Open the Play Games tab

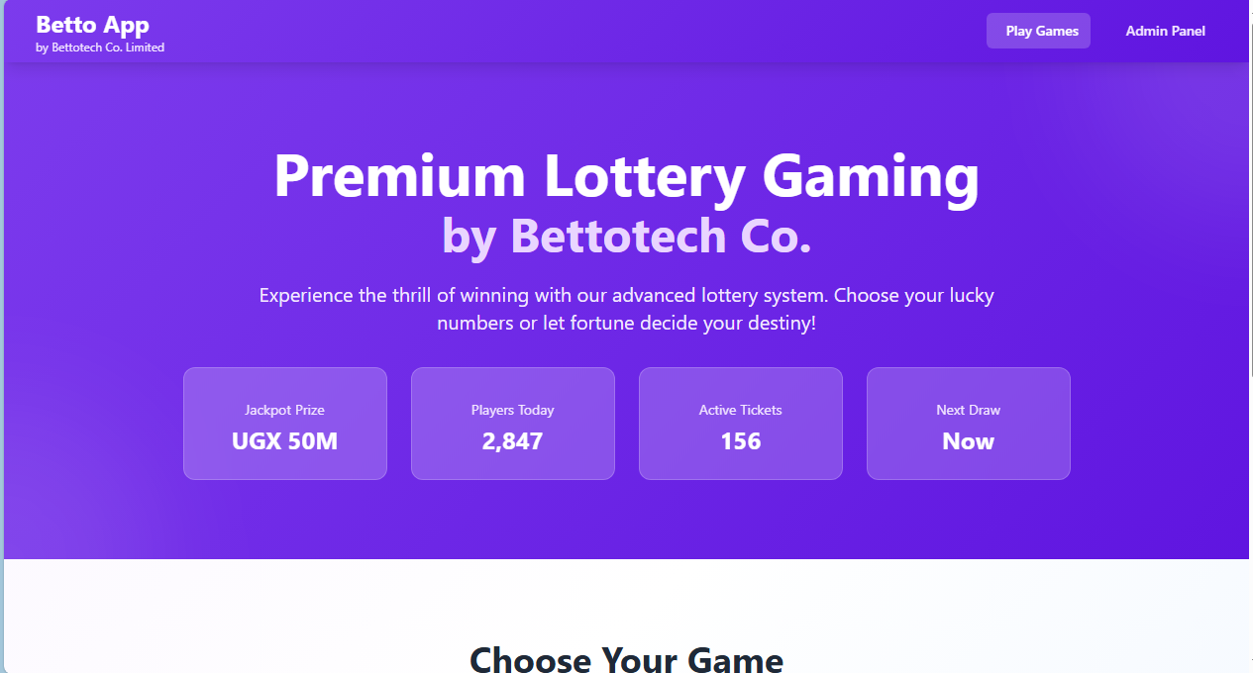pos(1038,31)
